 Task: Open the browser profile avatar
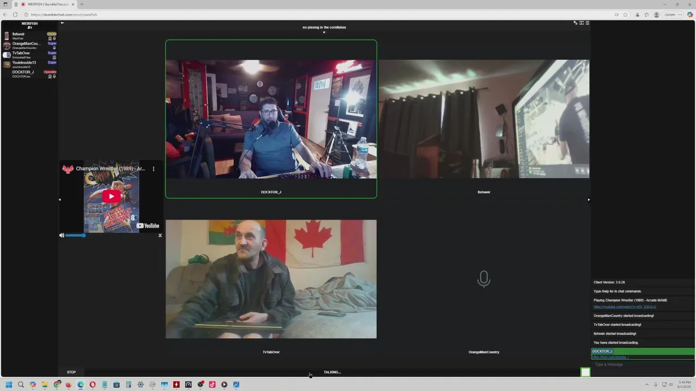point(657,15)
